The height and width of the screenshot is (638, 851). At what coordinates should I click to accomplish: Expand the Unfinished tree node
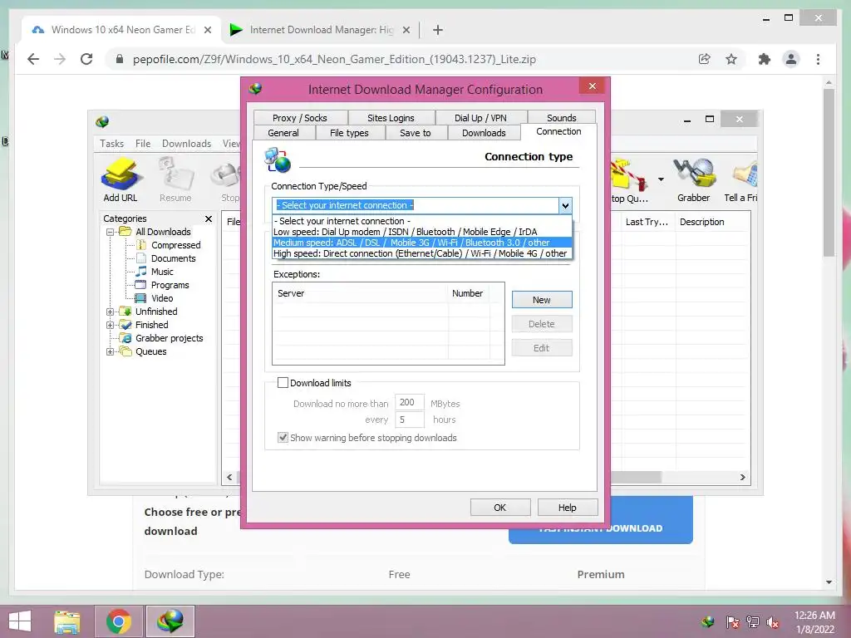(x=111, y=312)
